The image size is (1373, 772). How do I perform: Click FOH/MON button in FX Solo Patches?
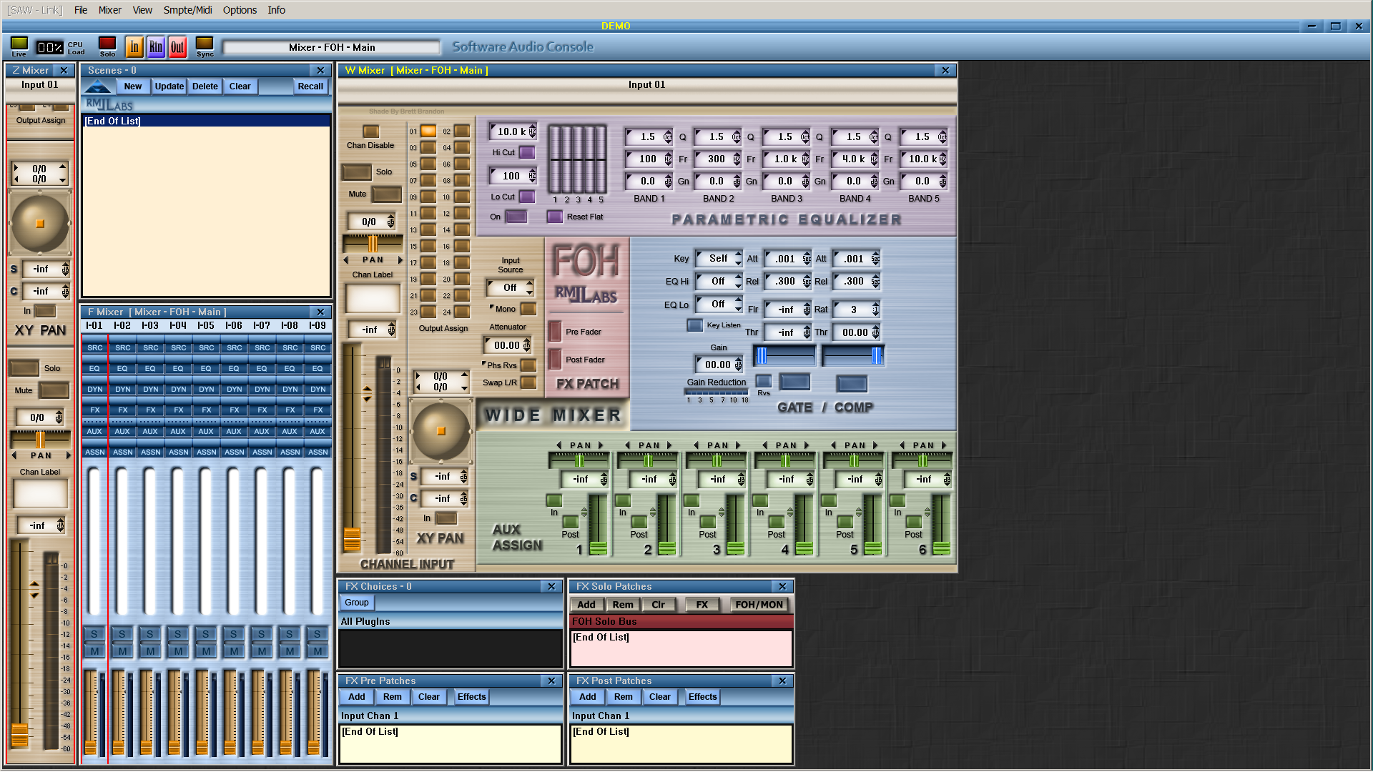[759, 605]
